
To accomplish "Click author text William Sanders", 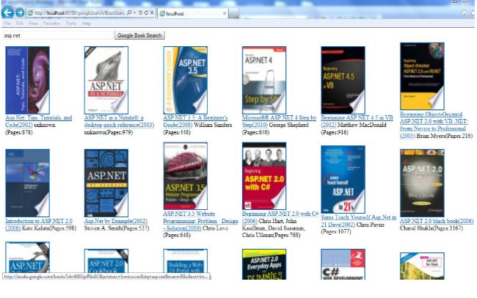I will (213, 125).
